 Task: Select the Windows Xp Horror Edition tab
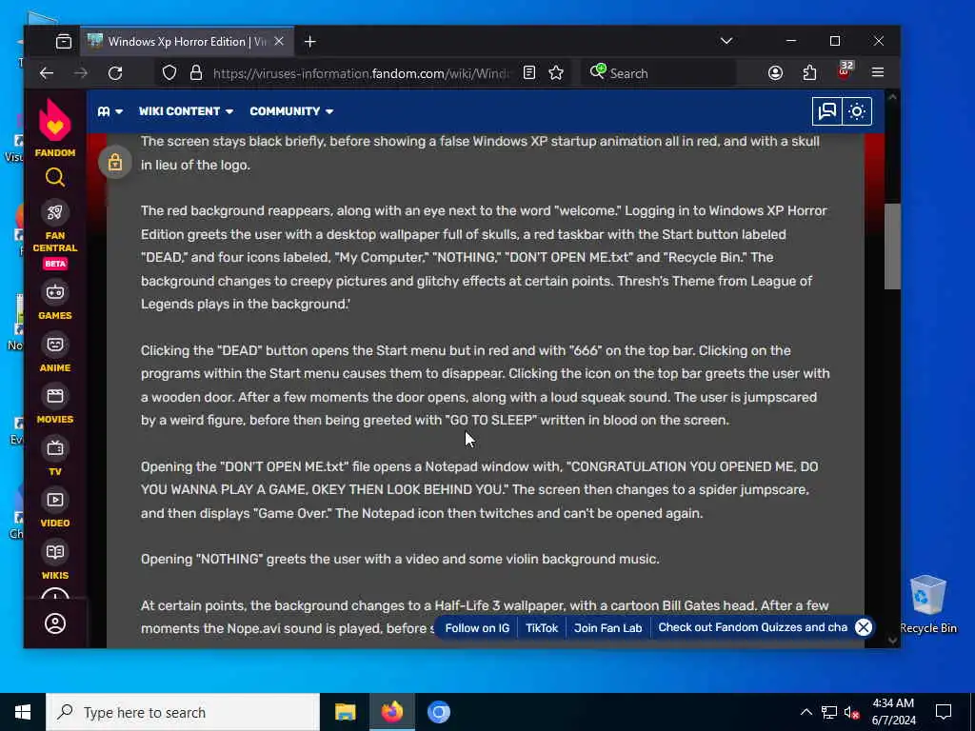pos(187,42)
